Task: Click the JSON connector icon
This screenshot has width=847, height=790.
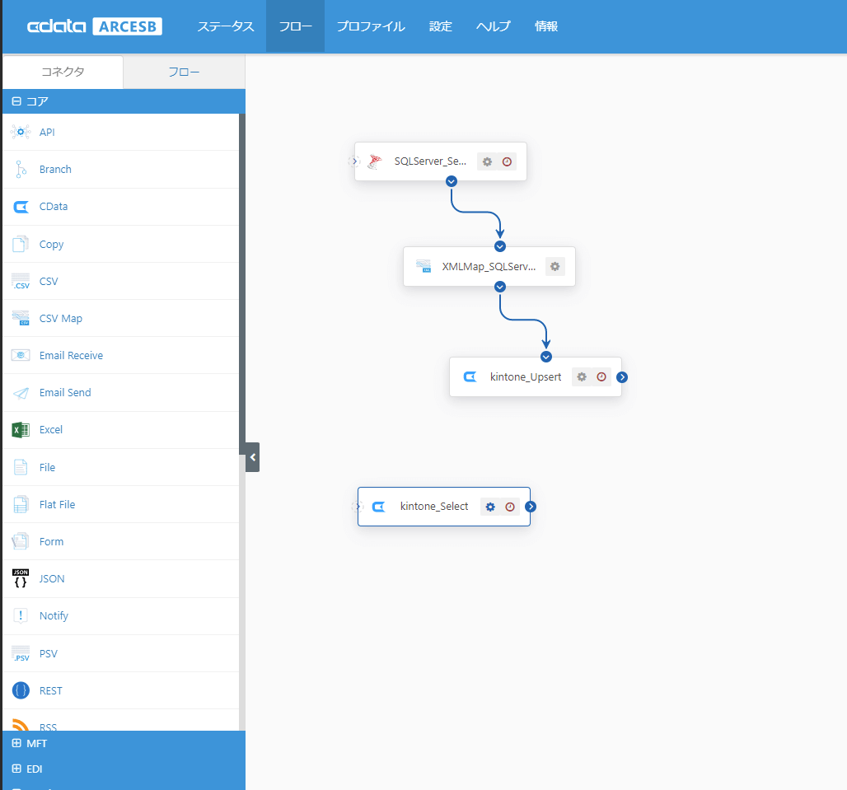Action: click(21, 578)
